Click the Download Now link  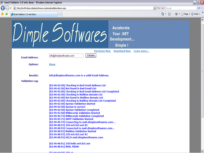(122, 51)
